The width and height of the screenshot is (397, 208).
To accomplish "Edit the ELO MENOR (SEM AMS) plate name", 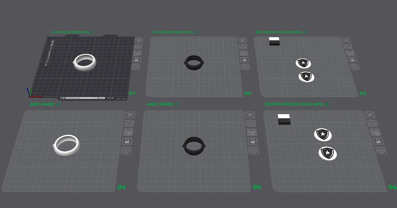I will point(197,32).
